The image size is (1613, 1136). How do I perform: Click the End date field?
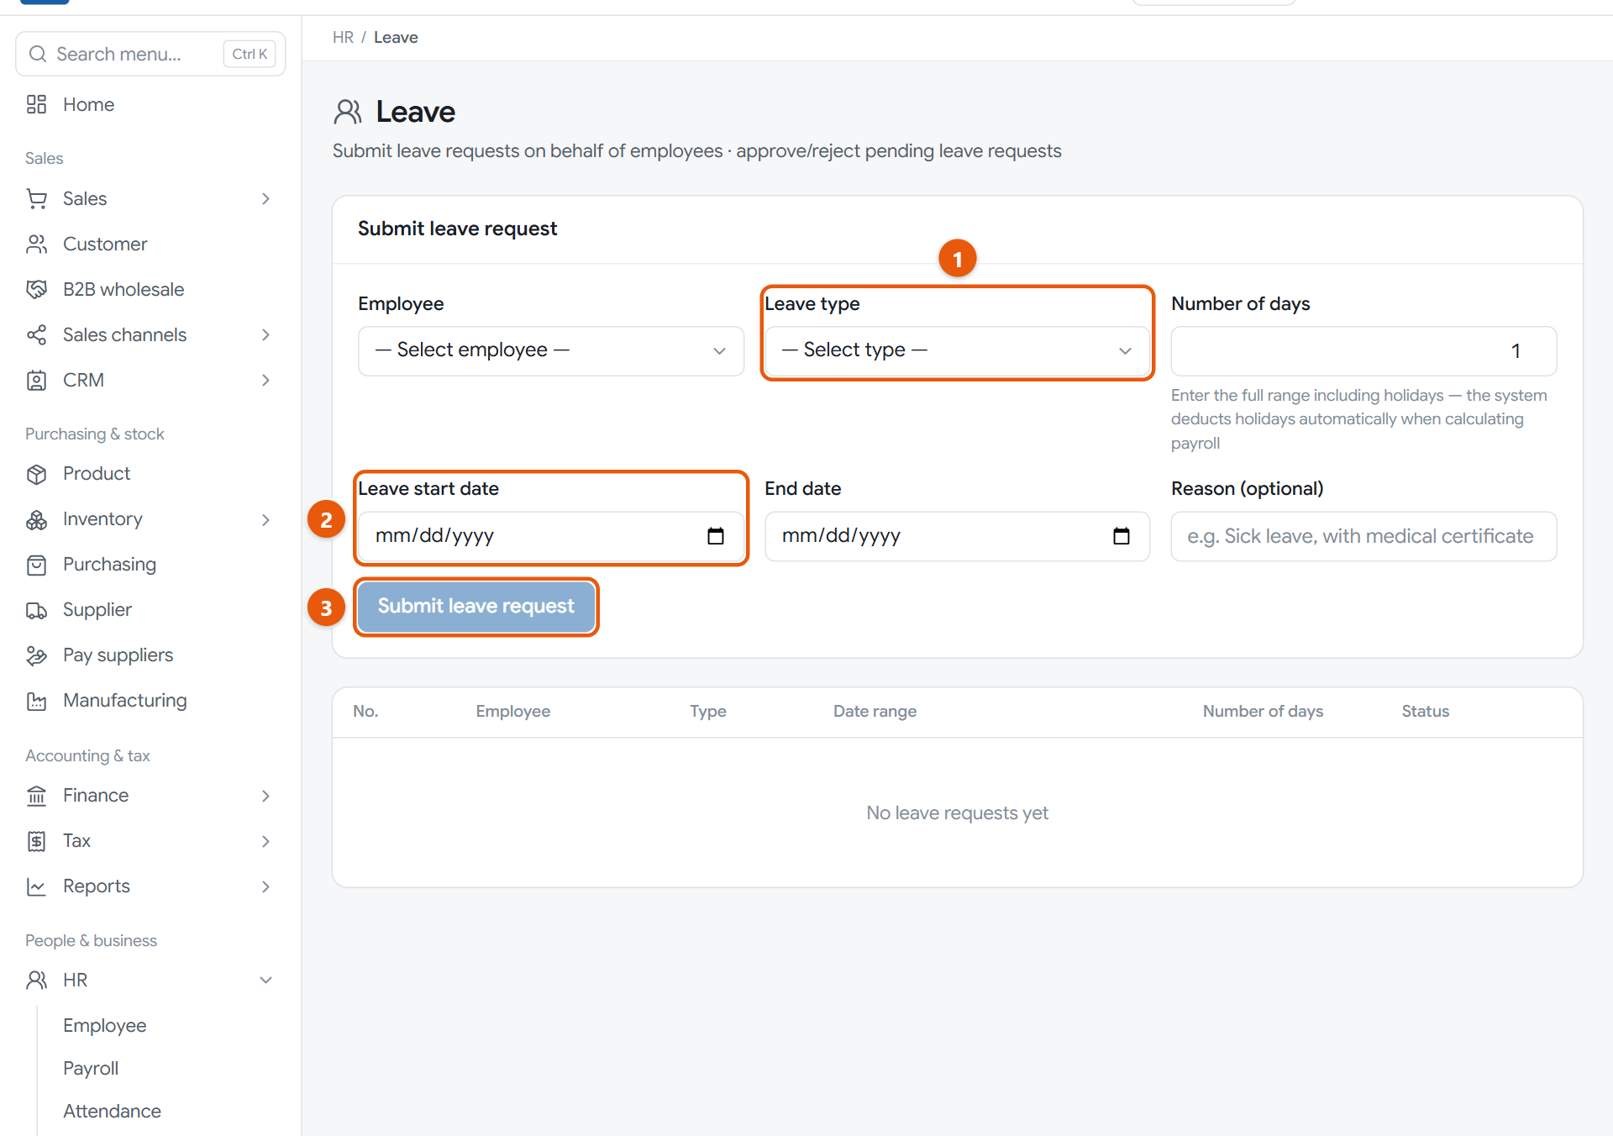[957, 536]
